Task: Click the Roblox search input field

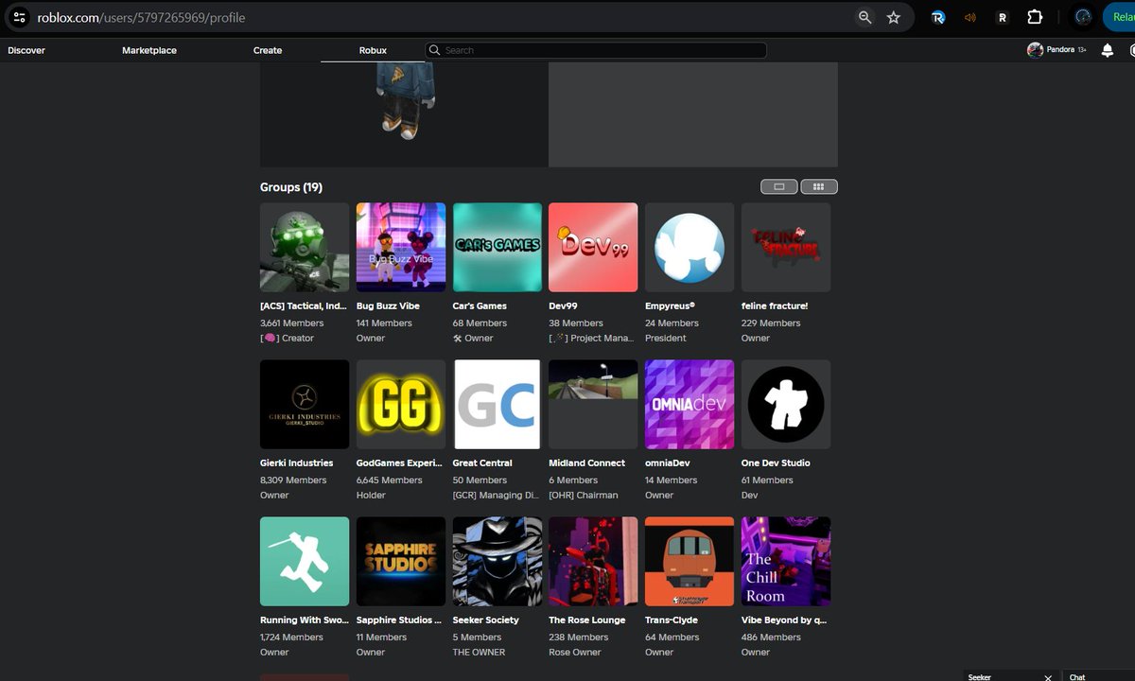Action: (596, 50)
